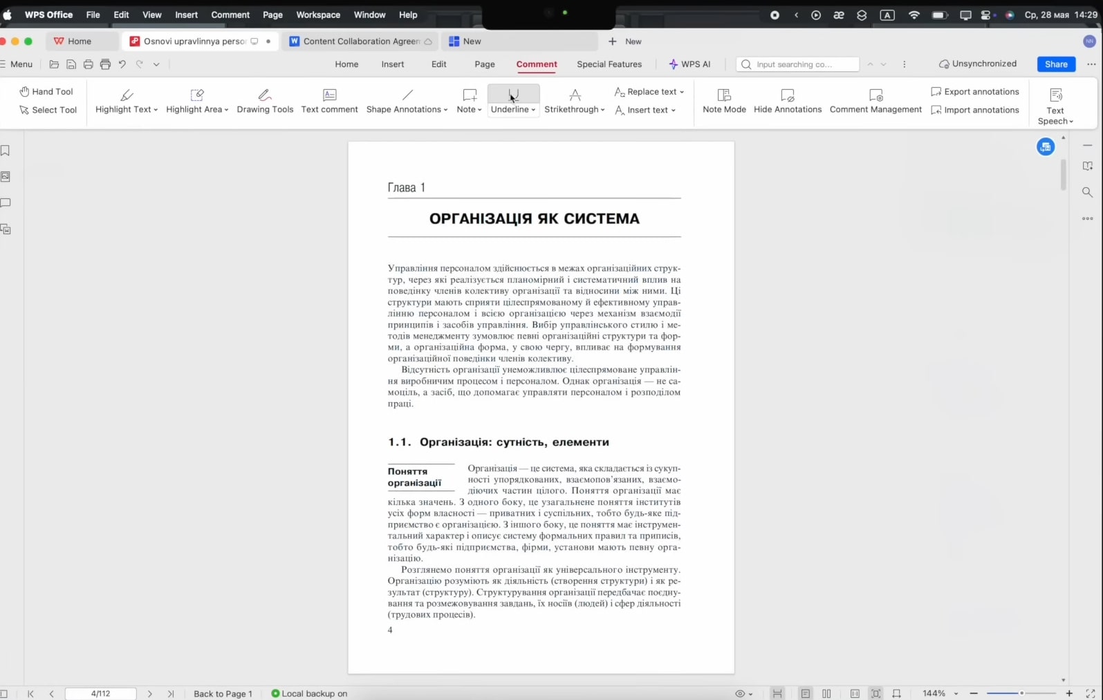The height and width of the screenshot is (700, 1103).
Task: Open file using the folder icon
Action: (54, 64)
